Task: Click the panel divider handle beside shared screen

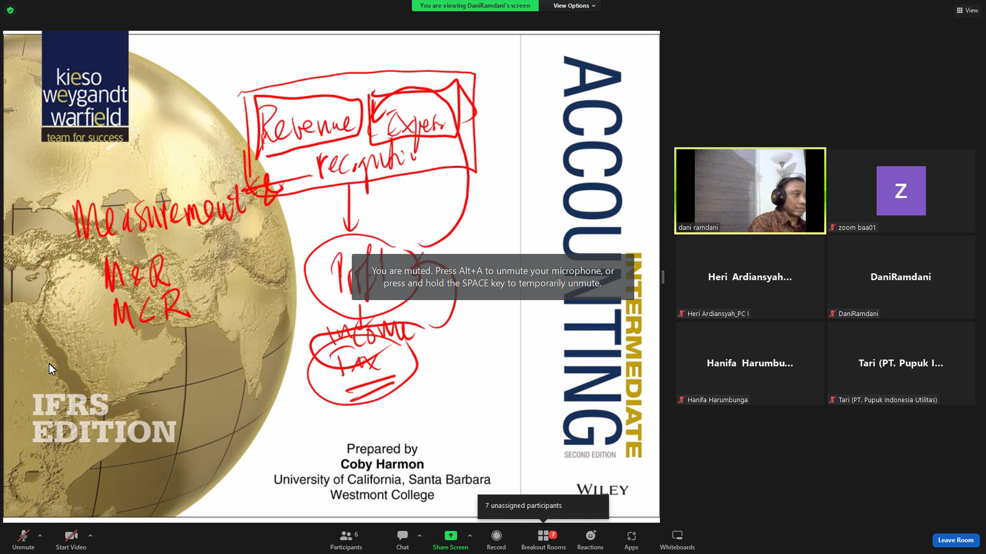Action: [663, 277]
